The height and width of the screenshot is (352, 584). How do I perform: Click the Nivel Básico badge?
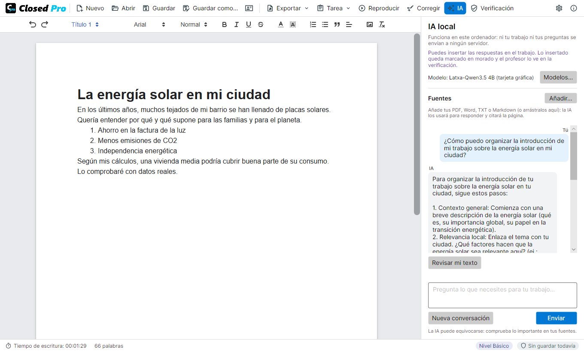tap(494, 346)
